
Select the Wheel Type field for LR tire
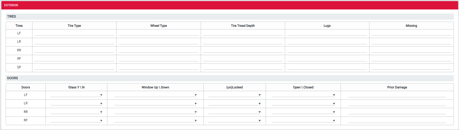click(158, 42)
